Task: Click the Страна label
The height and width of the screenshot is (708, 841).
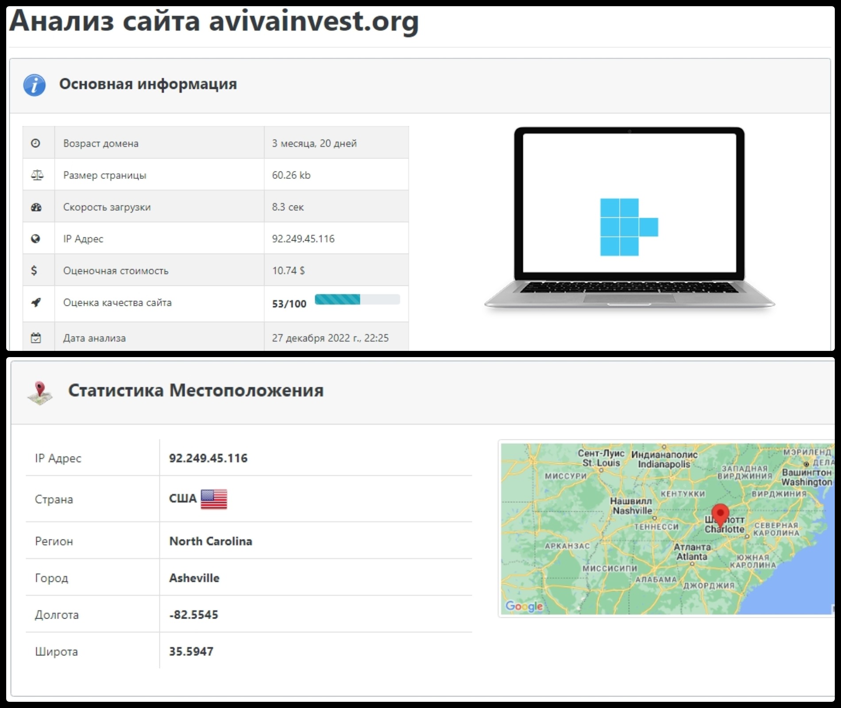Action: [54, 500]
